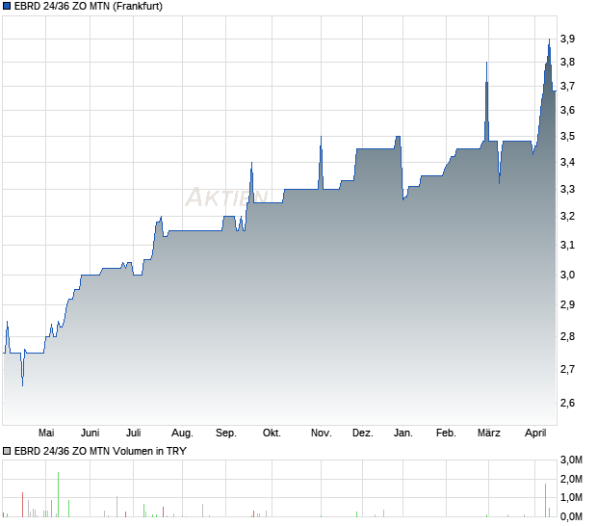Click the 3,4 price axis value

(567, 162)
